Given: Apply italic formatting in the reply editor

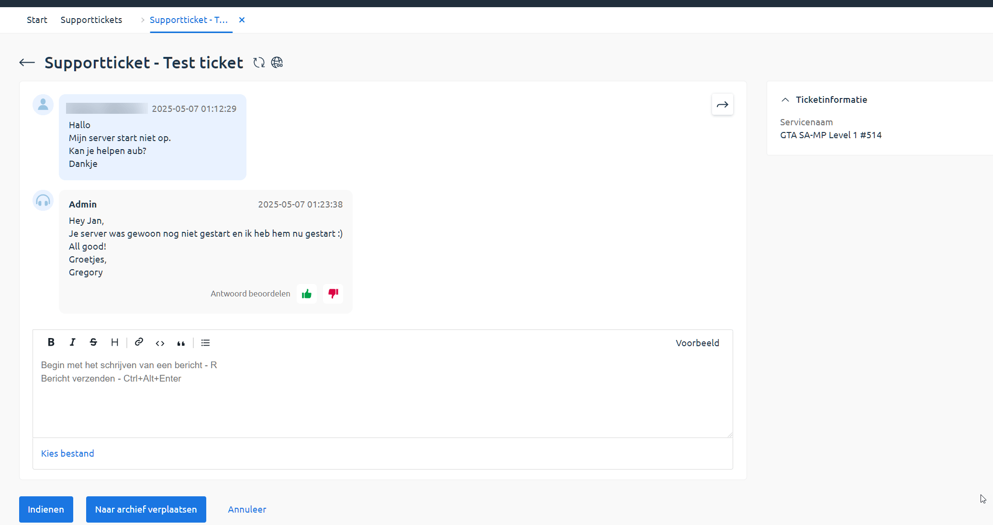Looking at the screenshot, I should tap(72, 342).
